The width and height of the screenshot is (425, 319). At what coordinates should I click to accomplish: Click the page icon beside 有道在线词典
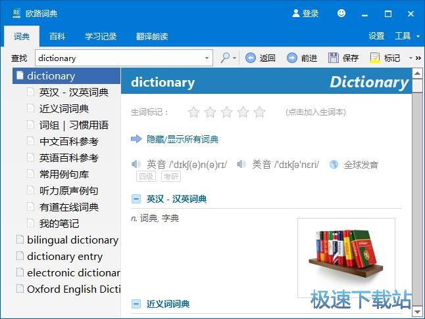31,207
